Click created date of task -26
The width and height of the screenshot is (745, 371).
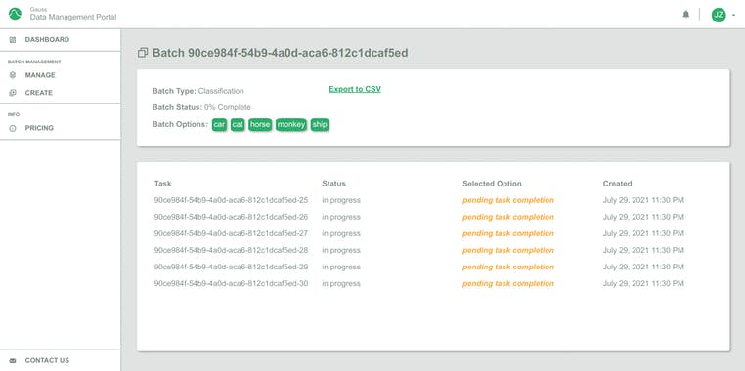(643, 217)
